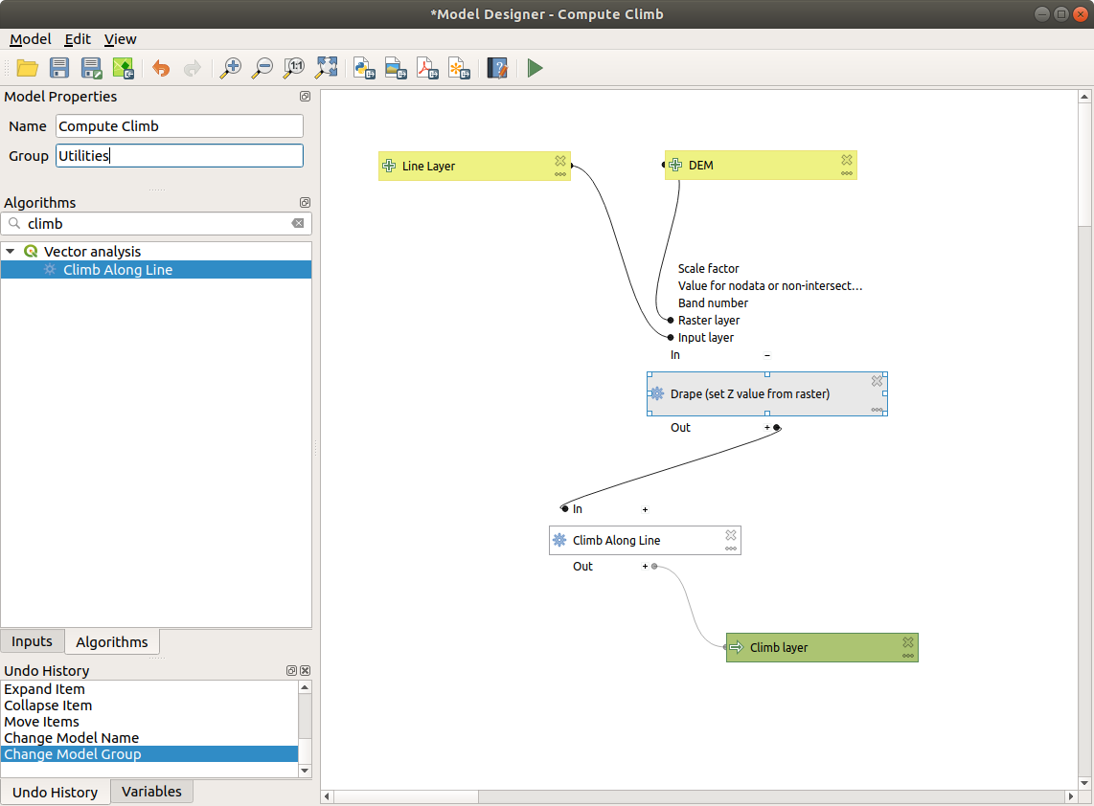Click the model Name input field
The image size is (1094, 806).
pos(179,126)
